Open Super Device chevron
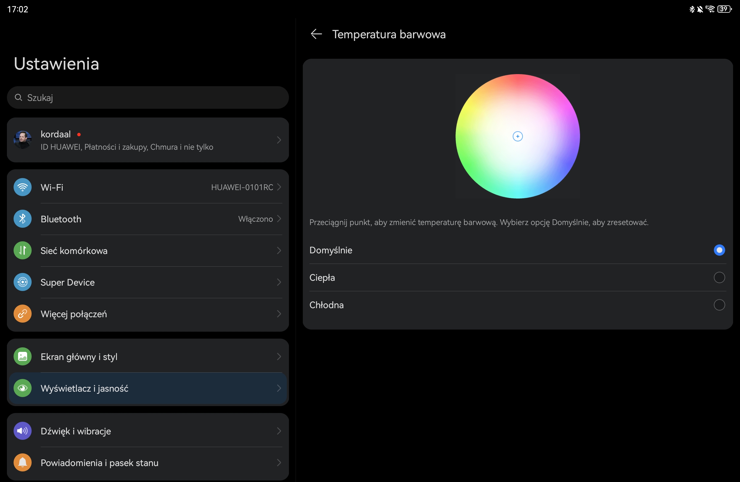740x482 pixels. click(x=279, y=282)
